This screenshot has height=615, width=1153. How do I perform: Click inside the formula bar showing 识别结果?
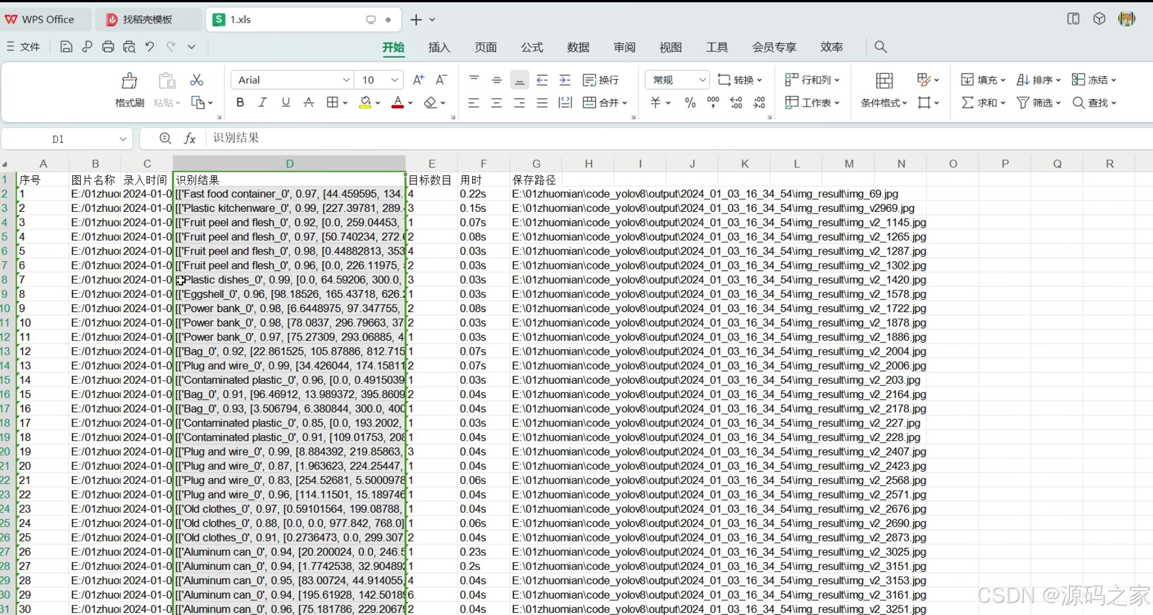pos(285,138)
